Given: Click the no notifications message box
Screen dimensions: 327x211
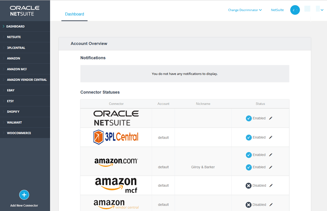Looking at the screenshot, I should pos(185,74).
